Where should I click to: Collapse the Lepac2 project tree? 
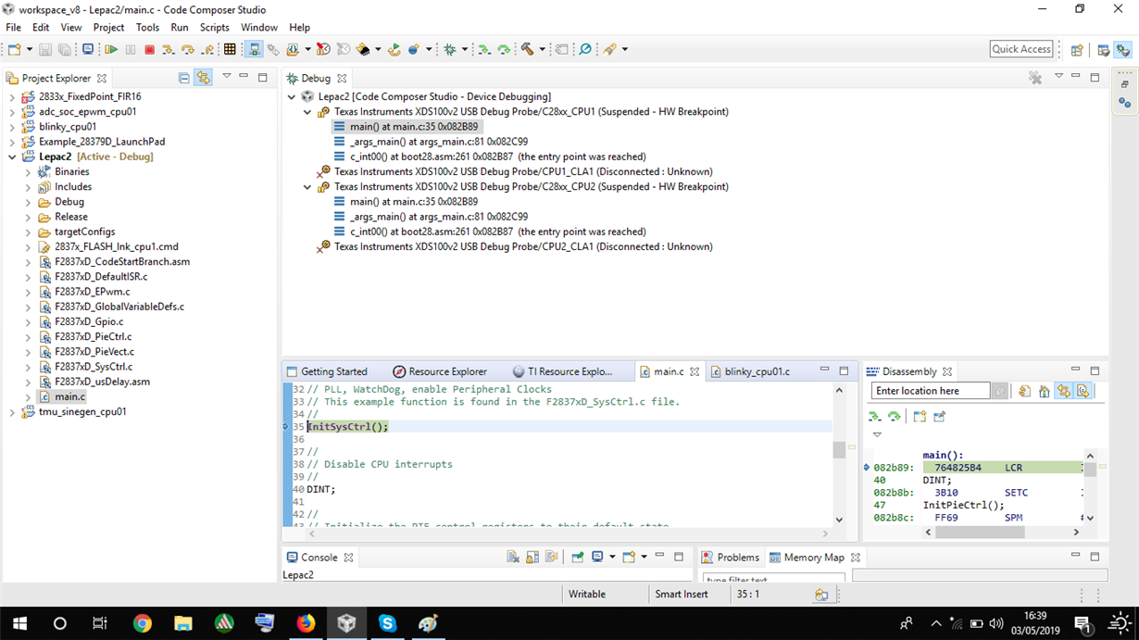click(x=12, y=157)
